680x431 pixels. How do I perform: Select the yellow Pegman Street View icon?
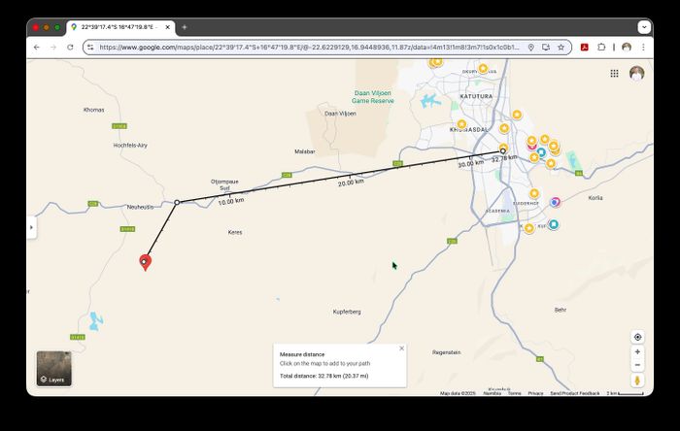pyautogui.click(x=637, y=381)
